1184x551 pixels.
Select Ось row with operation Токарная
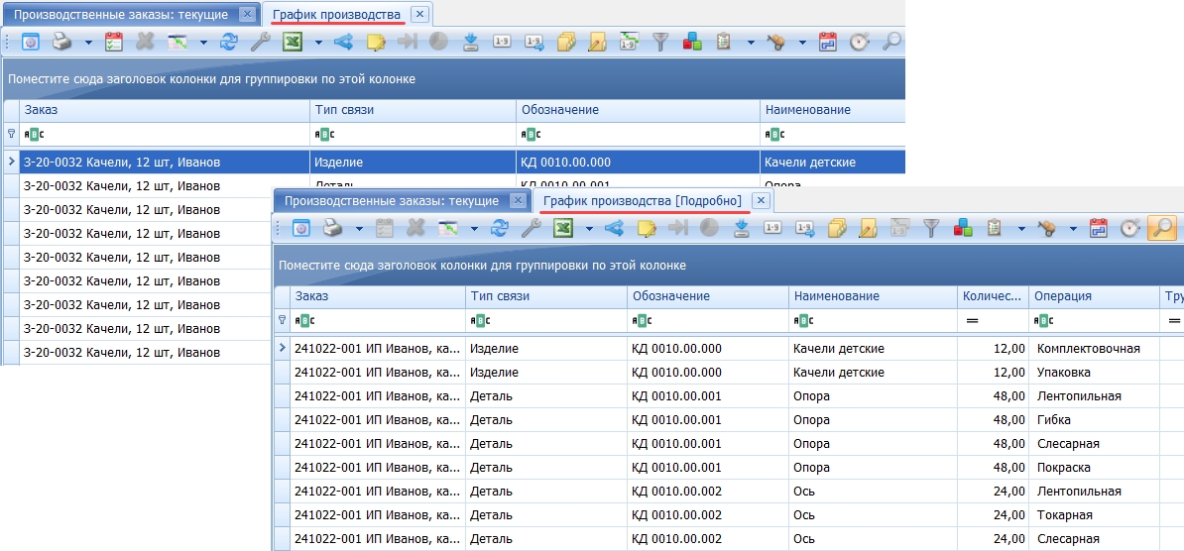729,515
